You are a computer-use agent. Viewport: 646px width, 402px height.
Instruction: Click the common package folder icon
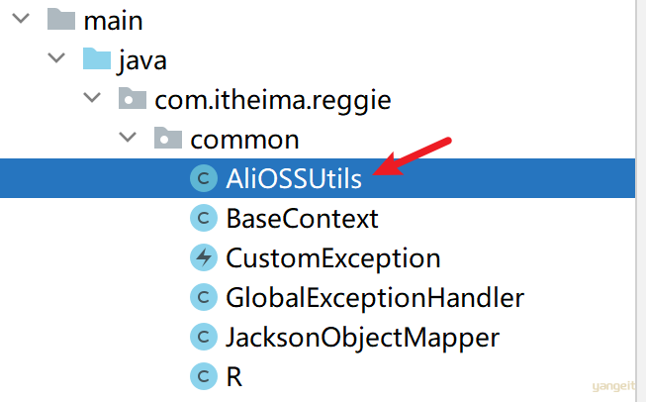pyautogui.click(x=168, y=138)
